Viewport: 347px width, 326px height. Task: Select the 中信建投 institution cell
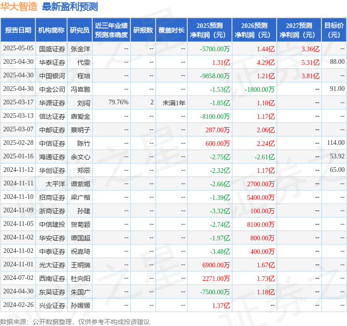(52, 224)
